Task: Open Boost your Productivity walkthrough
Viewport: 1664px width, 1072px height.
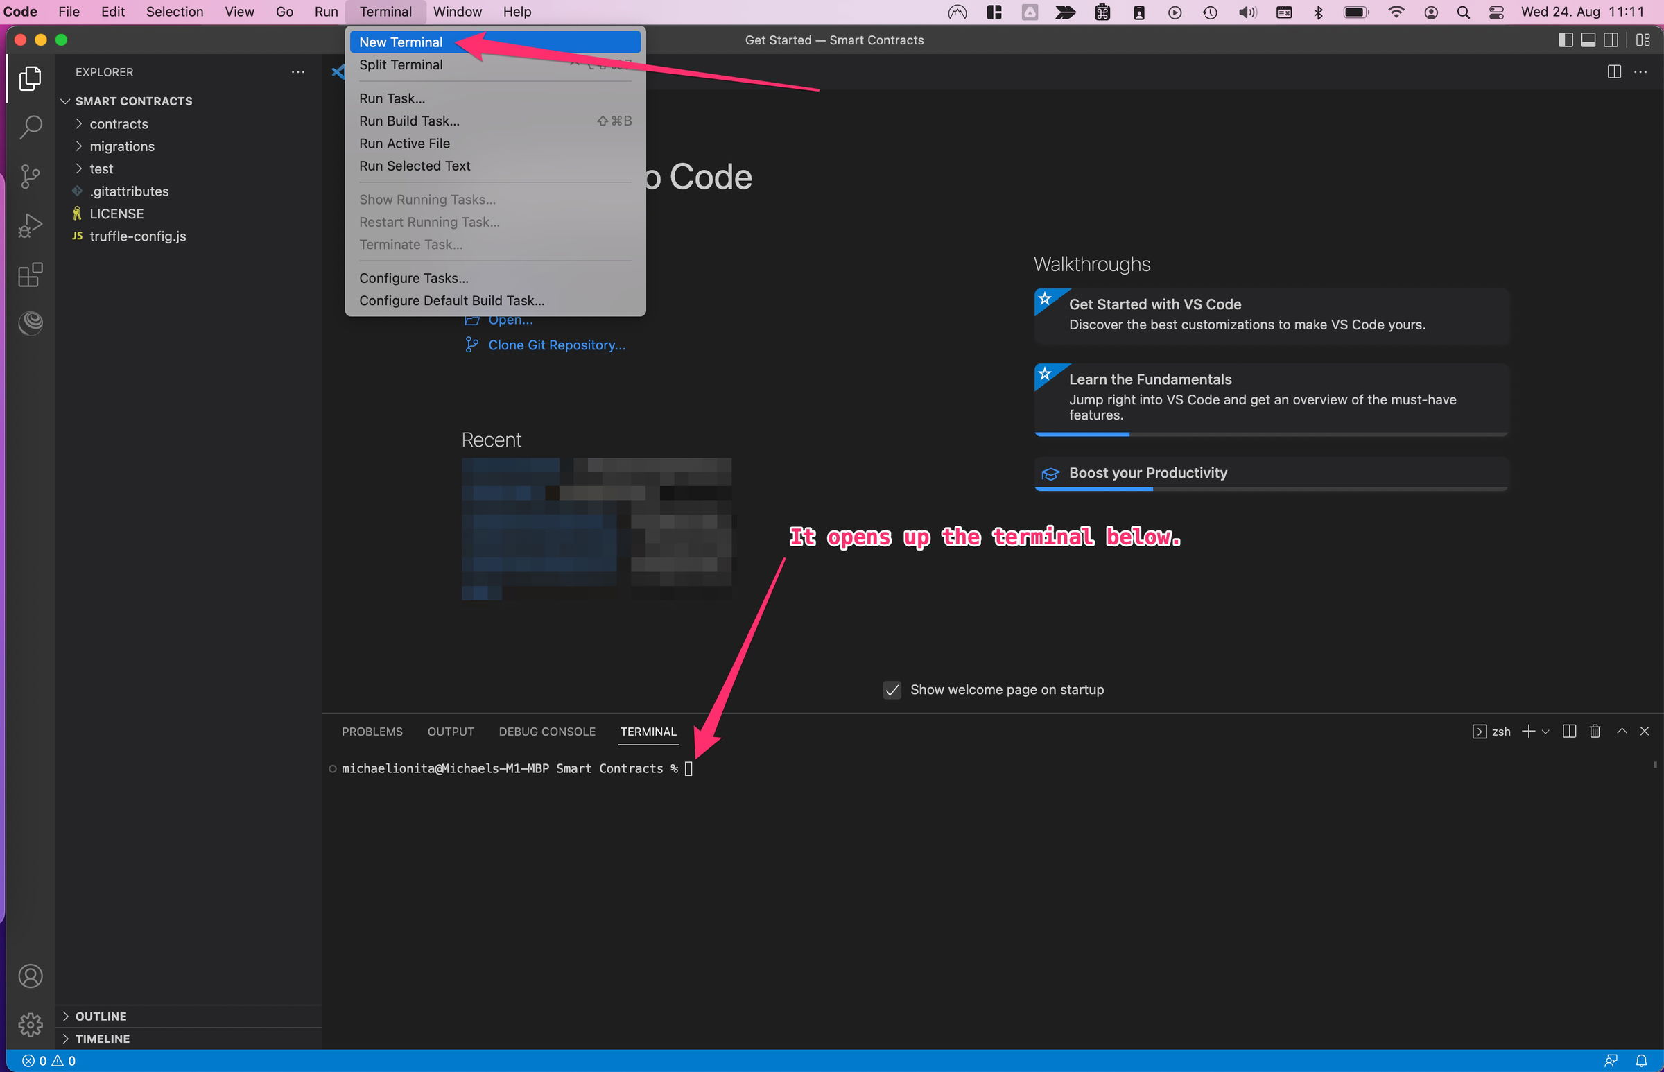Action: [x=1272, y=474]
